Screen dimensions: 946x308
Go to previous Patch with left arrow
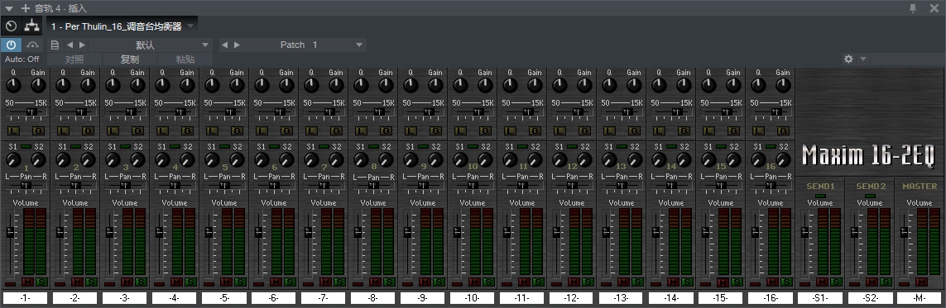coord(224,45)
